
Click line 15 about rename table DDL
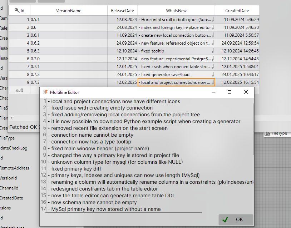pos(111,196)
